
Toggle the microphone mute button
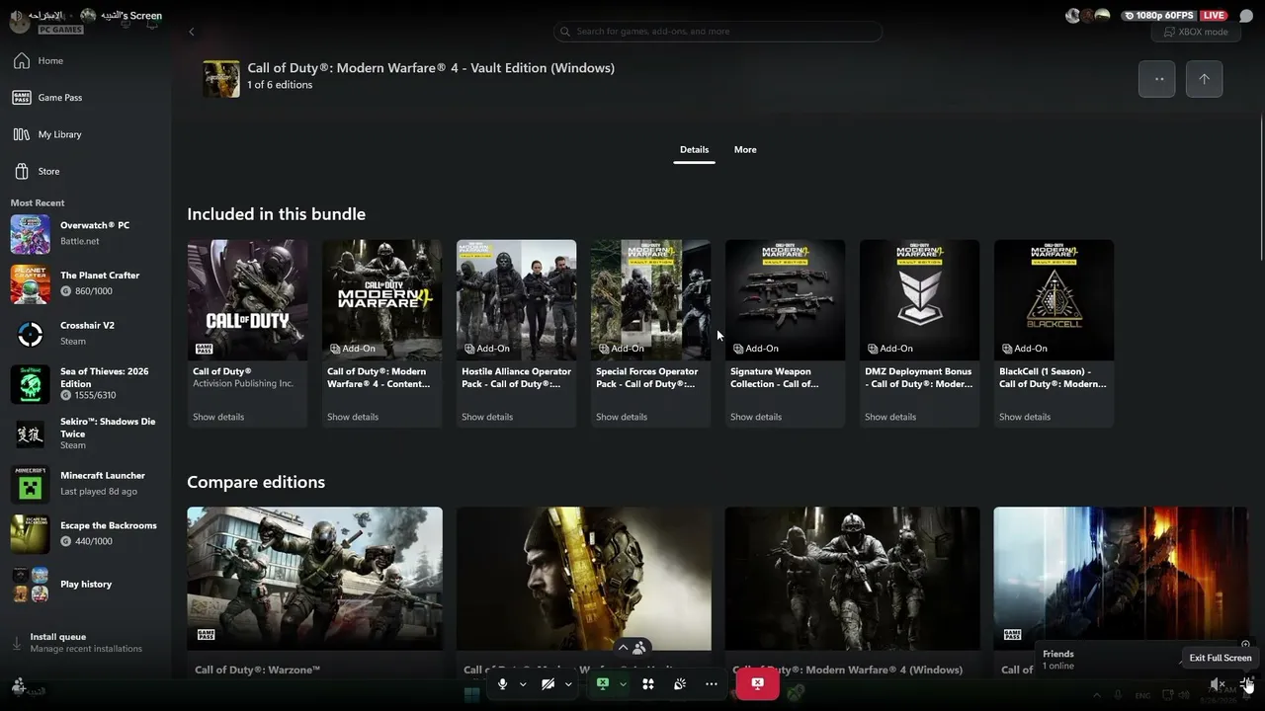pyautogui.click(x=502, y=684)
